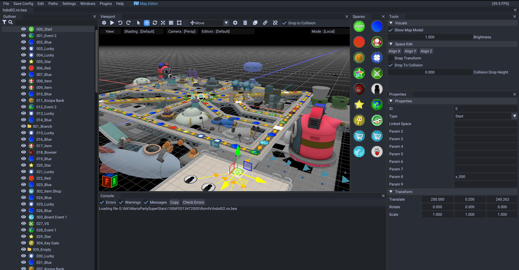
Task: Redo the action in the Viewport toolbar
Action: (128, 23)
